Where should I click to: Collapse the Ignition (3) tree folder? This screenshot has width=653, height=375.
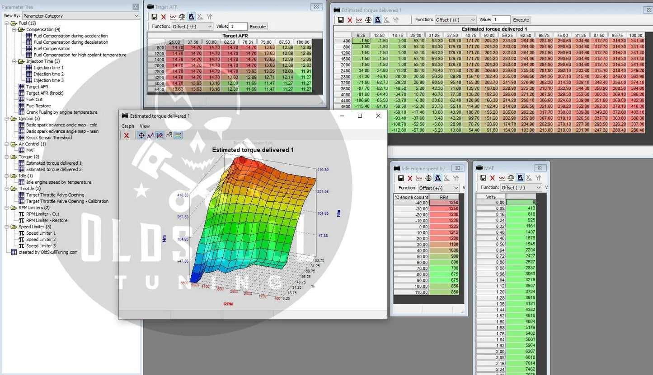click(7, 119)
